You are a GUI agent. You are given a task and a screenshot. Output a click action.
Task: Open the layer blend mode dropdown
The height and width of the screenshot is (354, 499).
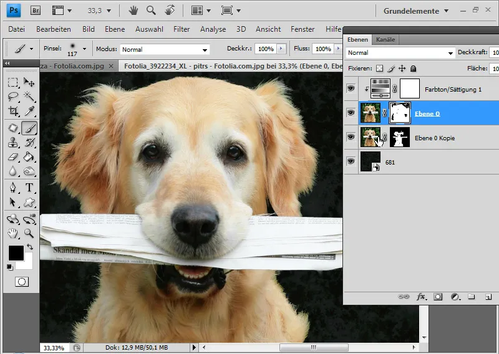click(x=400, y=53)
